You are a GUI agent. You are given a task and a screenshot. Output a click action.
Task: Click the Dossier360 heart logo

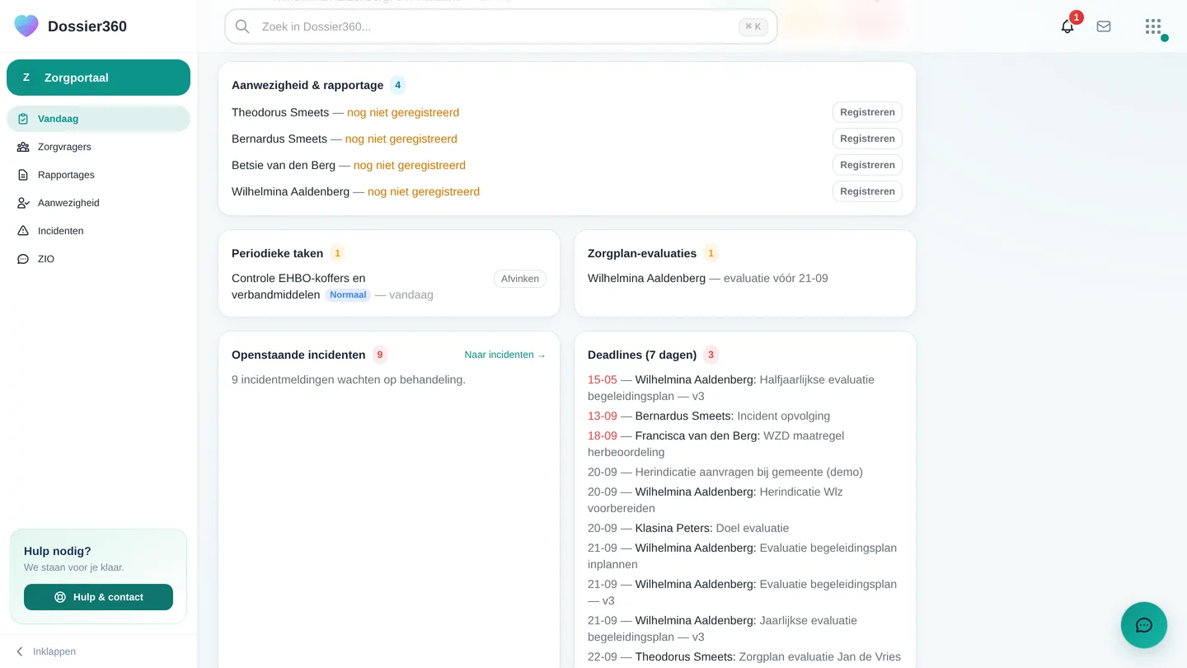26,26
